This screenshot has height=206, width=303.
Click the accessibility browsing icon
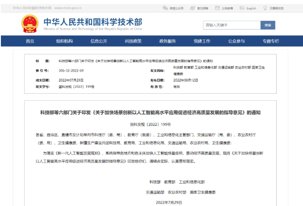pyautogui.click(x=265, y=8)
